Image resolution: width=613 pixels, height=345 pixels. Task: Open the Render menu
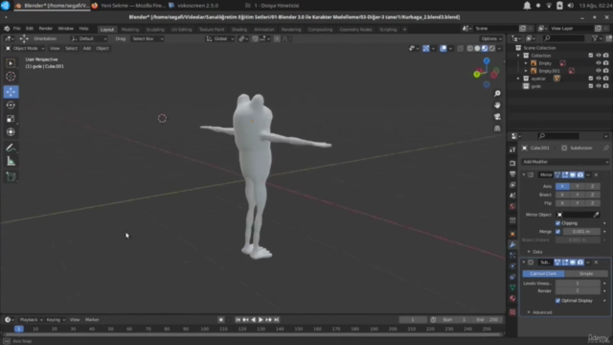[46, 29]
